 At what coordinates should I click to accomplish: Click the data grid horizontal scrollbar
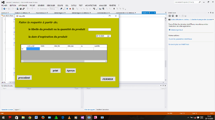coord(54,61)
